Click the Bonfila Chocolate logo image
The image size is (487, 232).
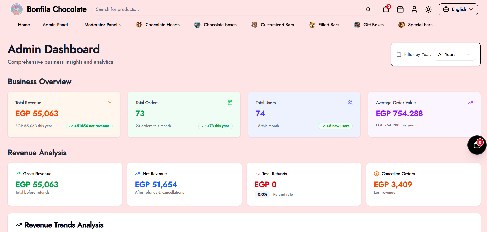[x=17, y=9]
